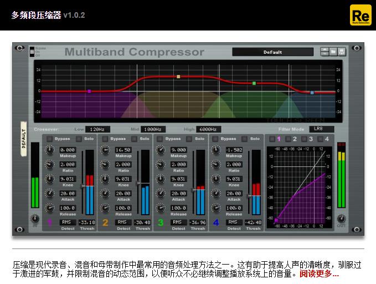Click the blue band 4 EQ node
The image size is (376, 284).
tap(312, 93)
